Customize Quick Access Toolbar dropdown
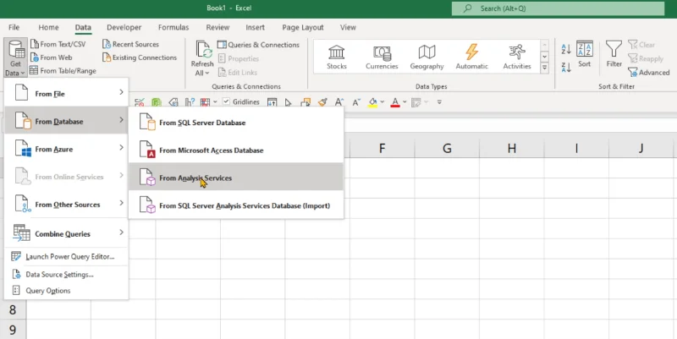Screen dimensions: 677x339 point(439,102)
